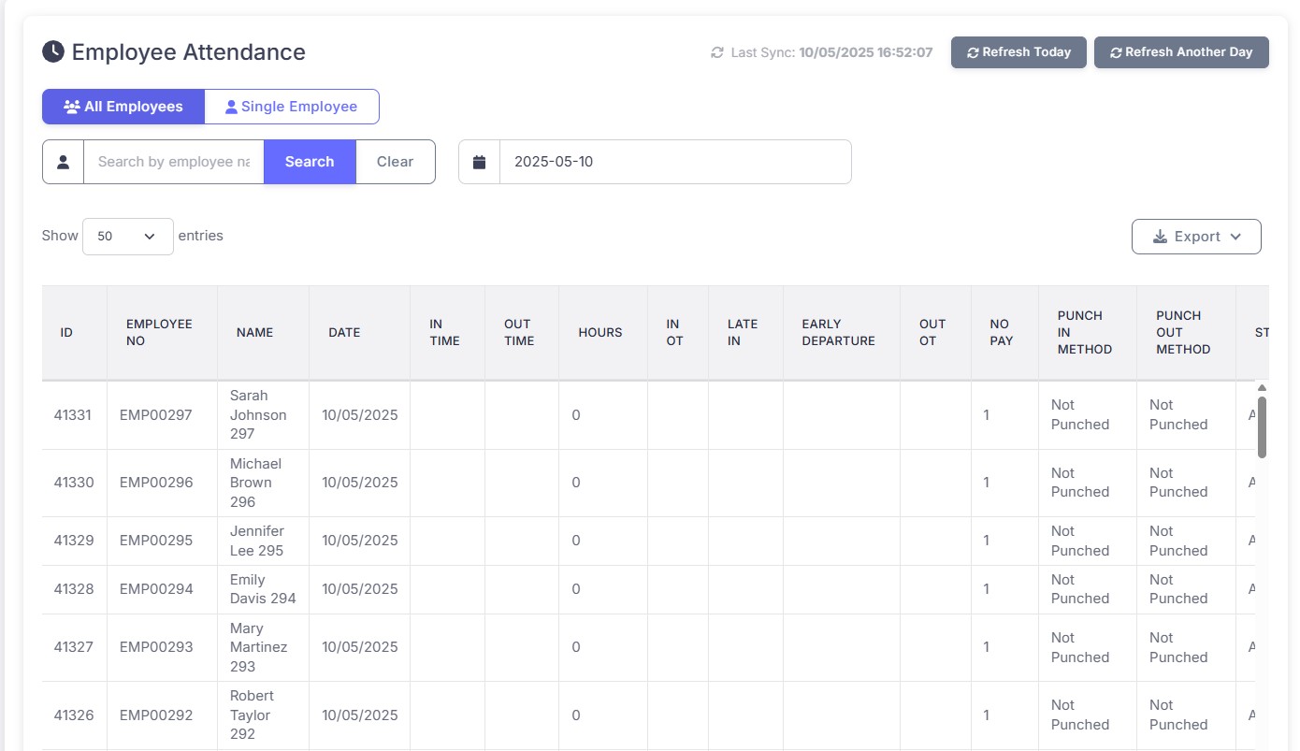The image size is (1300, 751).
Task: Expand the Export options dropdown
Action: pyautogui.click(x=1196, y=237)
